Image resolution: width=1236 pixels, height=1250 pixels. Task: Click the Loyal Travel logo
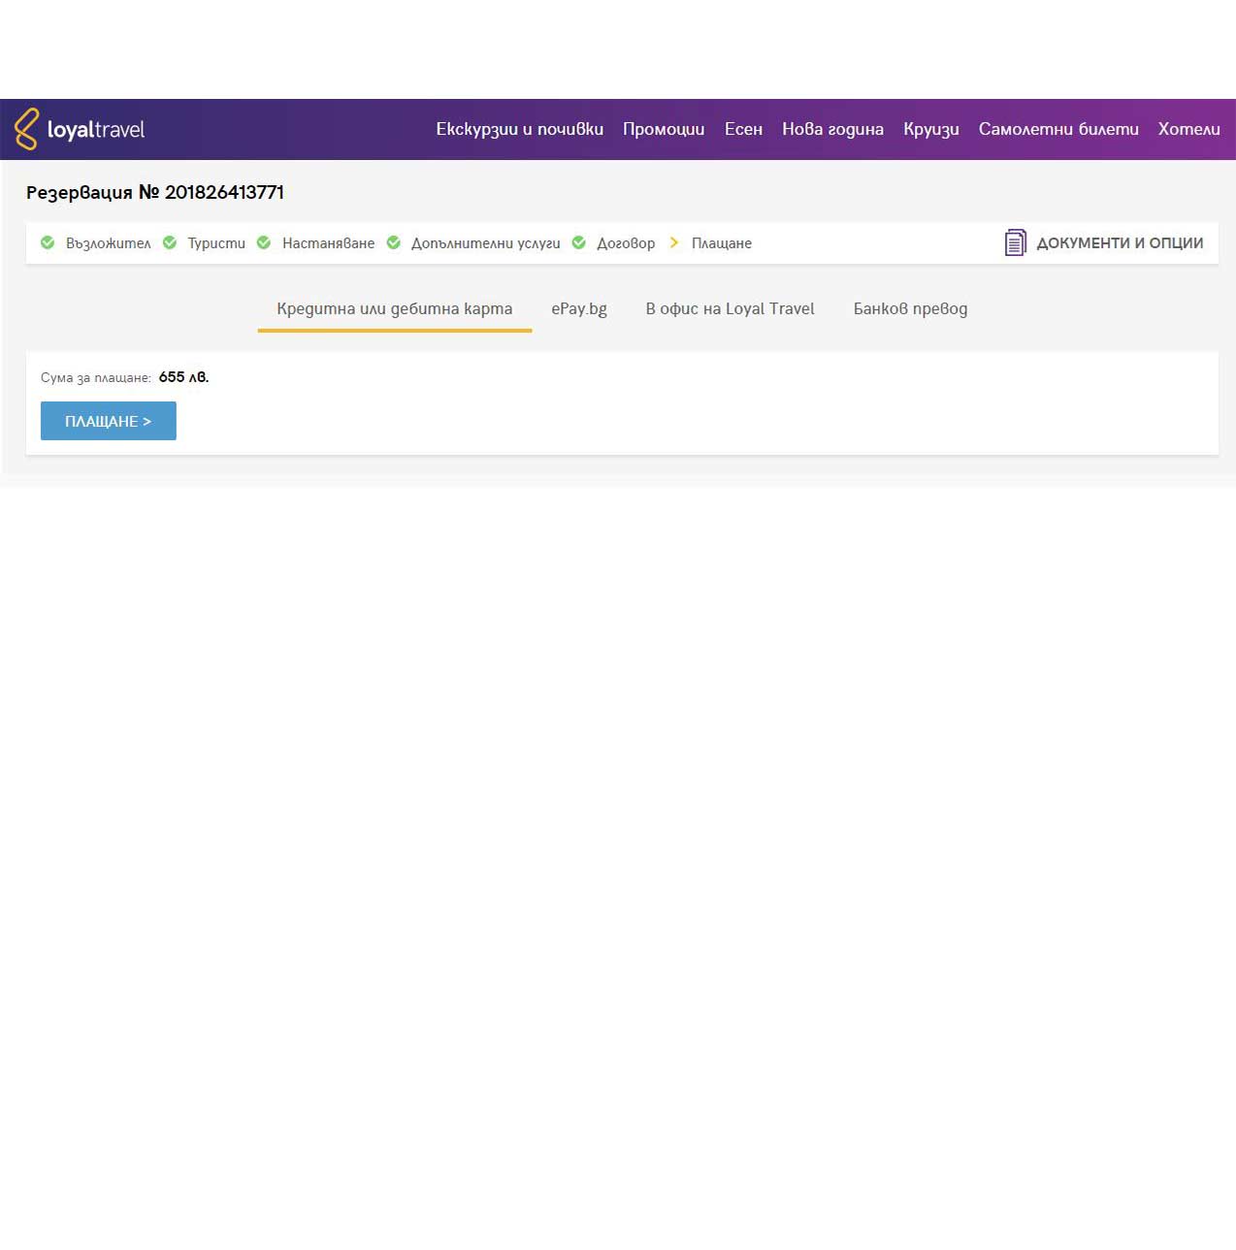tap(79, 129)
